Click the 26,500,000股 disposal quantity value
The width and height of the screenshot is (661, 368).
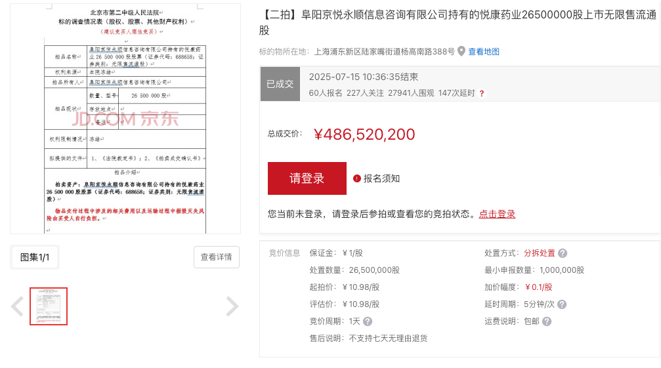374,270
